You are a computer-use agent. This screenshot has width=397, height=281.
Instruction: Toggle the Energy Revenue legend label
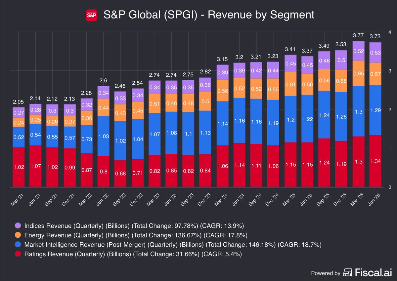(x=135, y=235)
